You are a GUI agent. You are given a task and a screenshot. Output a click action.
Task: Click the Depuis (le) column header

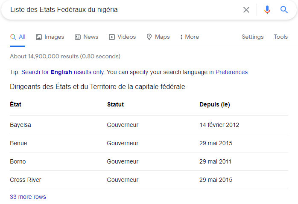(215, 104)
